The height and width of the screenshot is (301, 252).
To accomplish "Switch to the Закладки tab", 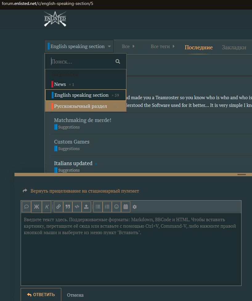I will pyautogui.click(x=234, y=47).
